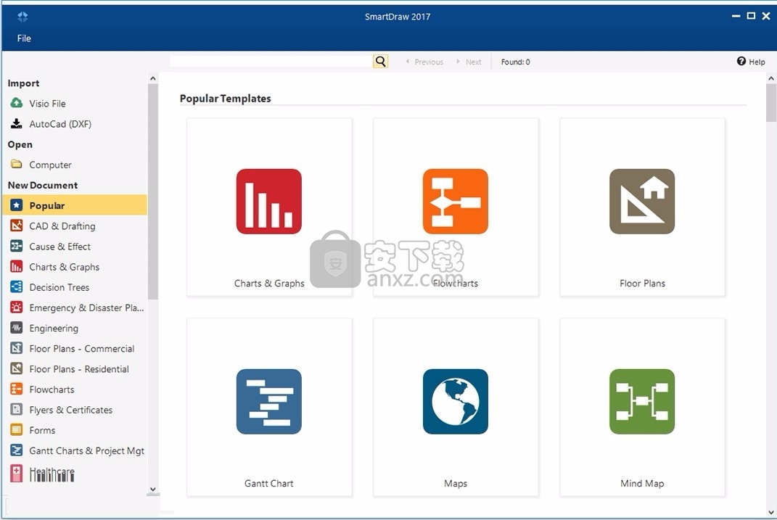This screenshot has height=520, width=777.
Task: Select Charts & Graphs in the sidebar list
Action: point(65,267)
